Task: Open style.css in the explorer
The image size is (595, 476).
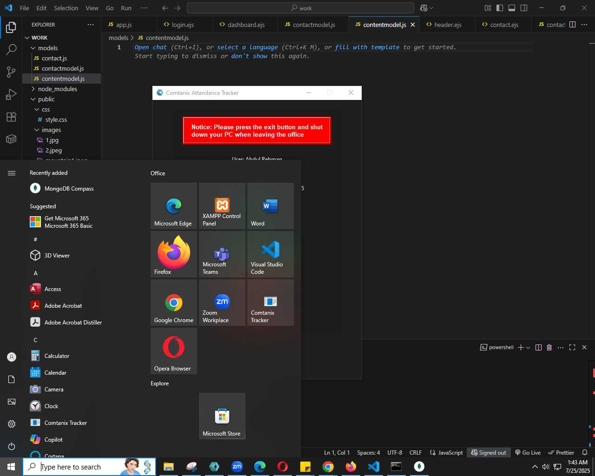Action: tap(61, 119)
